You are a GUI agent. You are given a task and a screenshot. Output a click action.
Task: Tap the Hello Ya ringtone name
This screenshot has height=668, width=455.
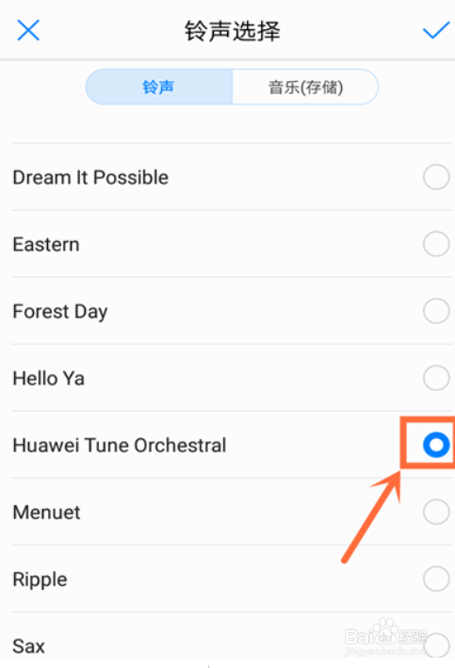coord(49,379)
